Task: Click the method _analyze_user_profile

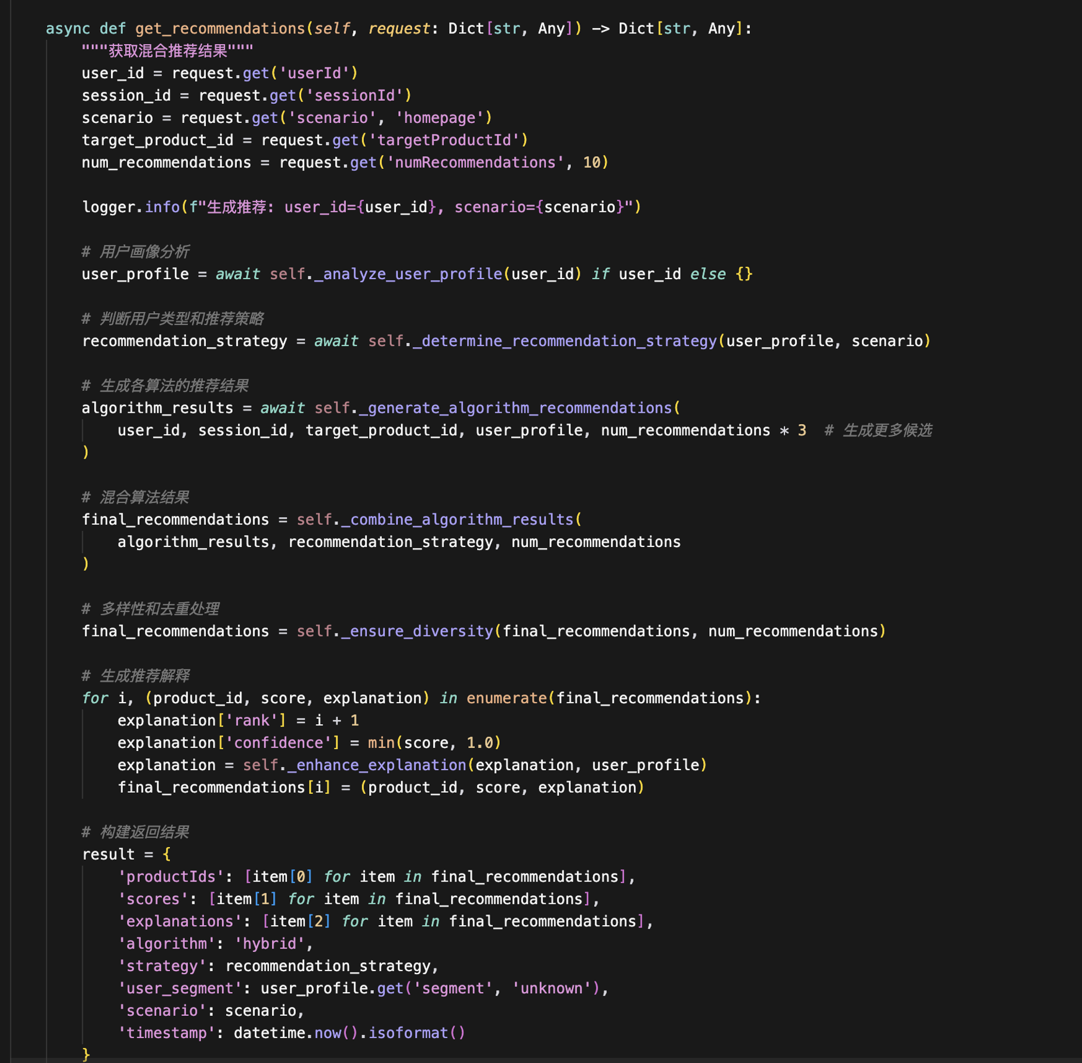Action: tap(408, 274)
